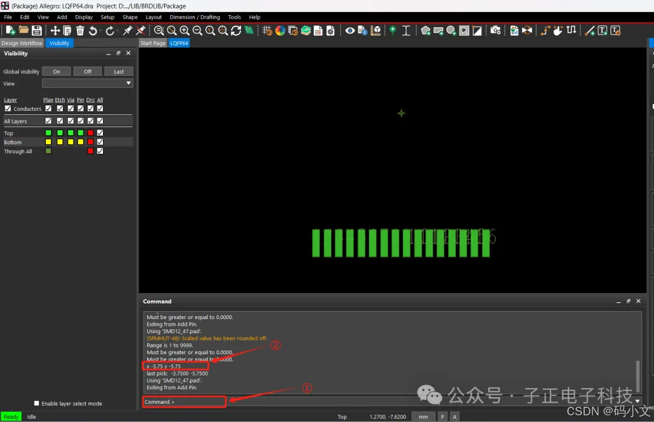Select the Add rectangle shape icon
This screenshot has height=422, width=654.
point(438,30)
